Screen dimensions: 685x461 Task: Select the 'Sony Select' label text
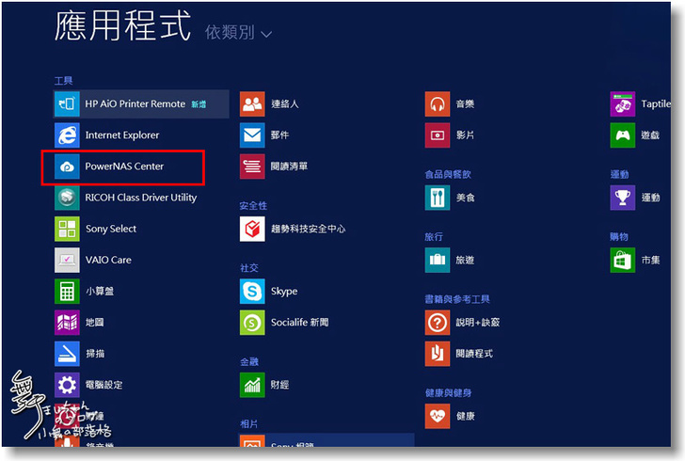[111, 229]
